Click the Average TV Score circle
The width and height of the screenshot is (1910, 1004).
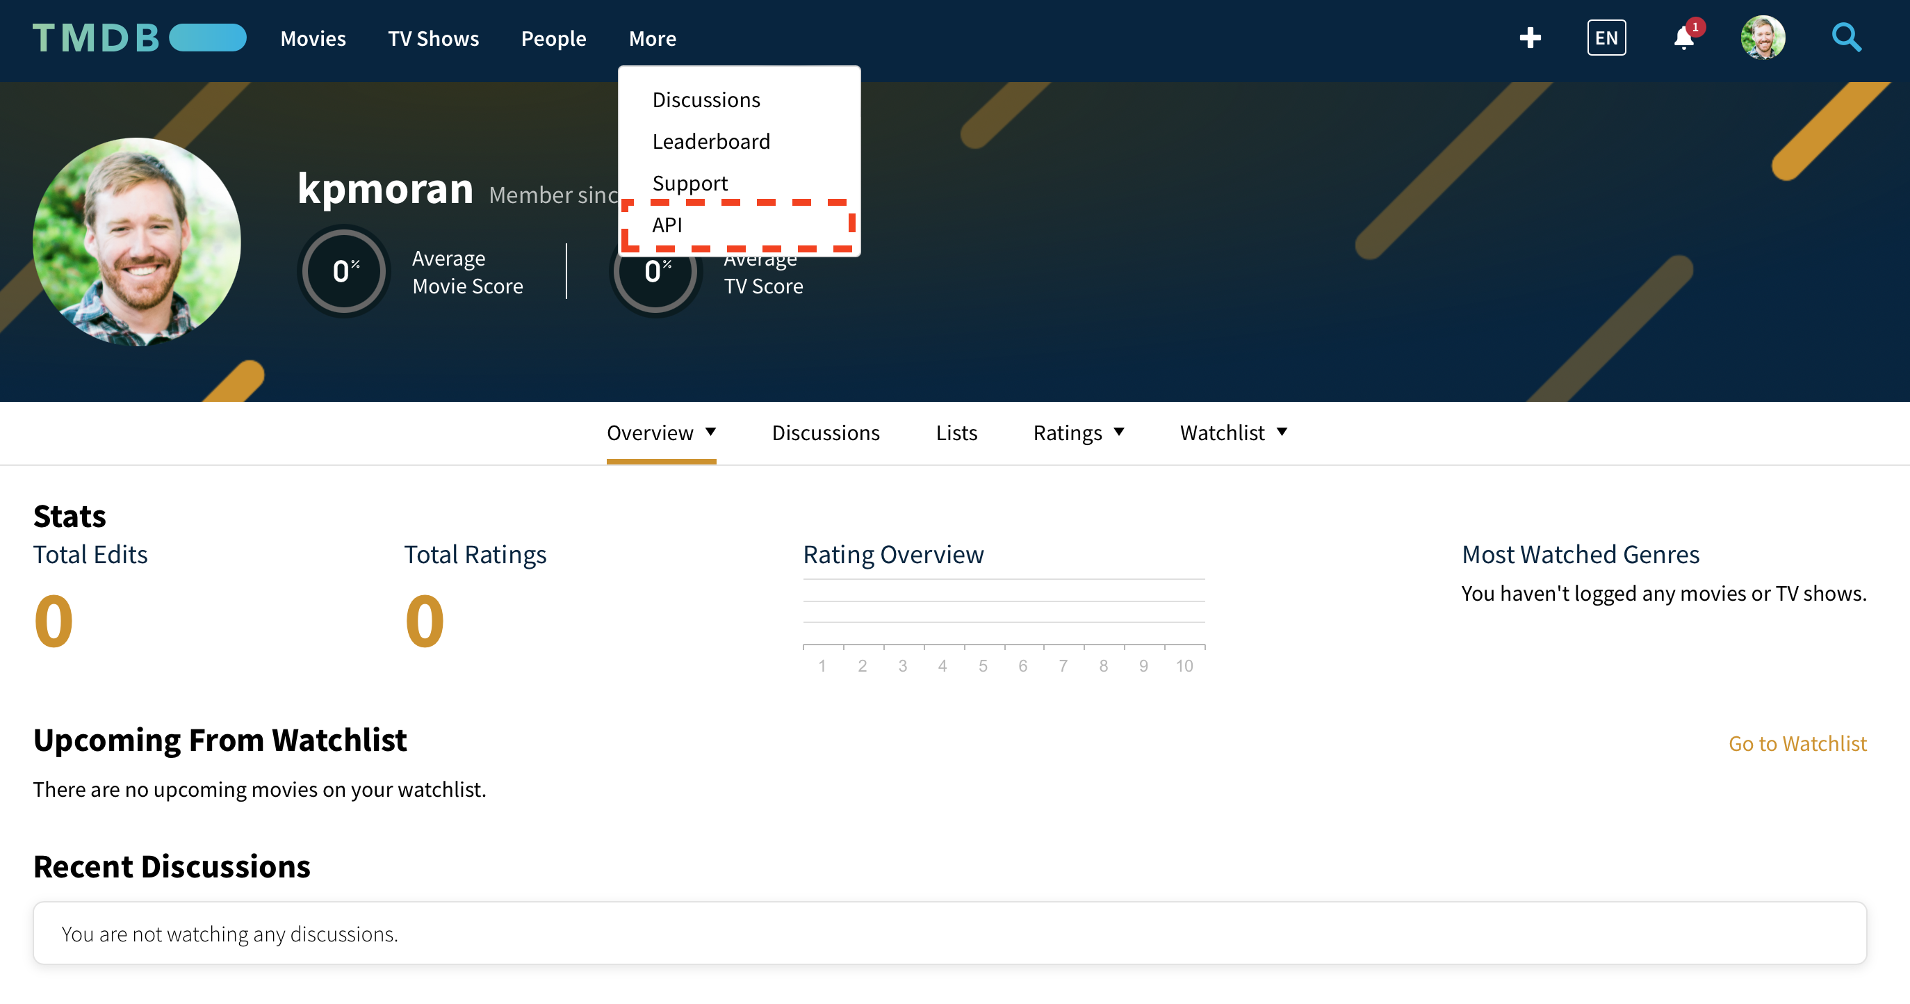coord(655,270)
